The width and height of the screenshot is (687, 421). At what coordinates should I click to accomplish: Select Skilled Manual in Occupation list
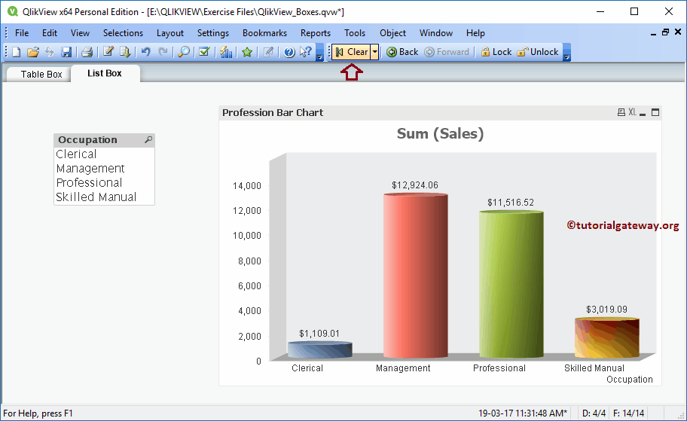(x=104, y=197)
